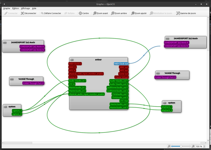Click the Déconnecter toolbar button

[28, 13]
